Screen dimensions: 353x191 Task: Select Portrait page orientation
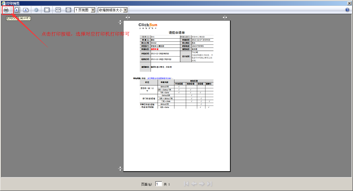[17, 10]
